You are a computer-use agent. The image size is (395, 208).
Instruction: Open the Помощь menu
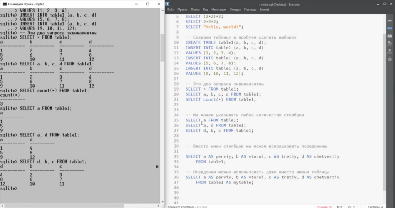[250, 10]
